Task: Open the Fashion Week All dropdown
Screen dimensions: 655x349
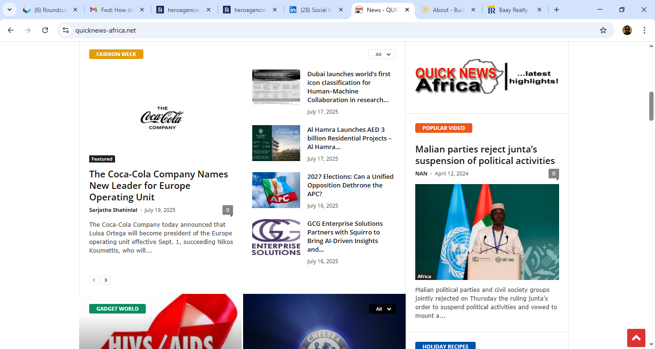Action: [x=382, y=54]
